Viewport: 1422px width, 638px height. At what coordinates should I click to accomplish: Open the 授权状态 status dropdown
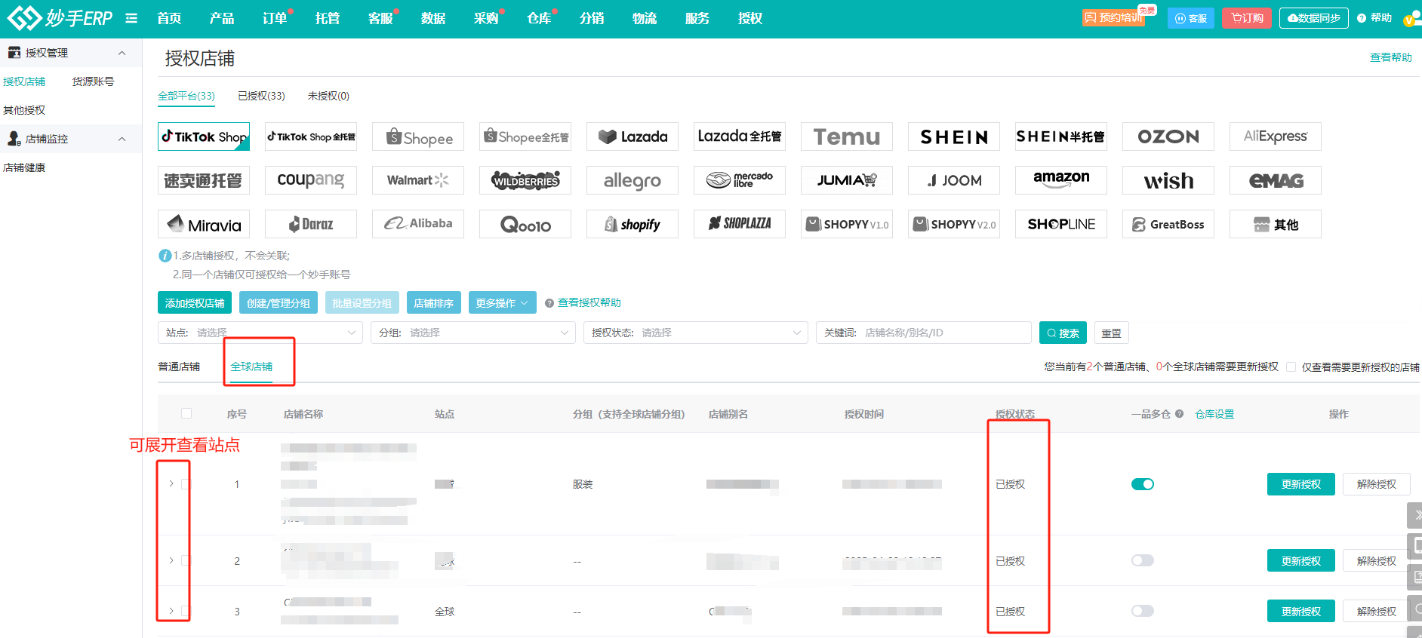[x=696, y=333]
